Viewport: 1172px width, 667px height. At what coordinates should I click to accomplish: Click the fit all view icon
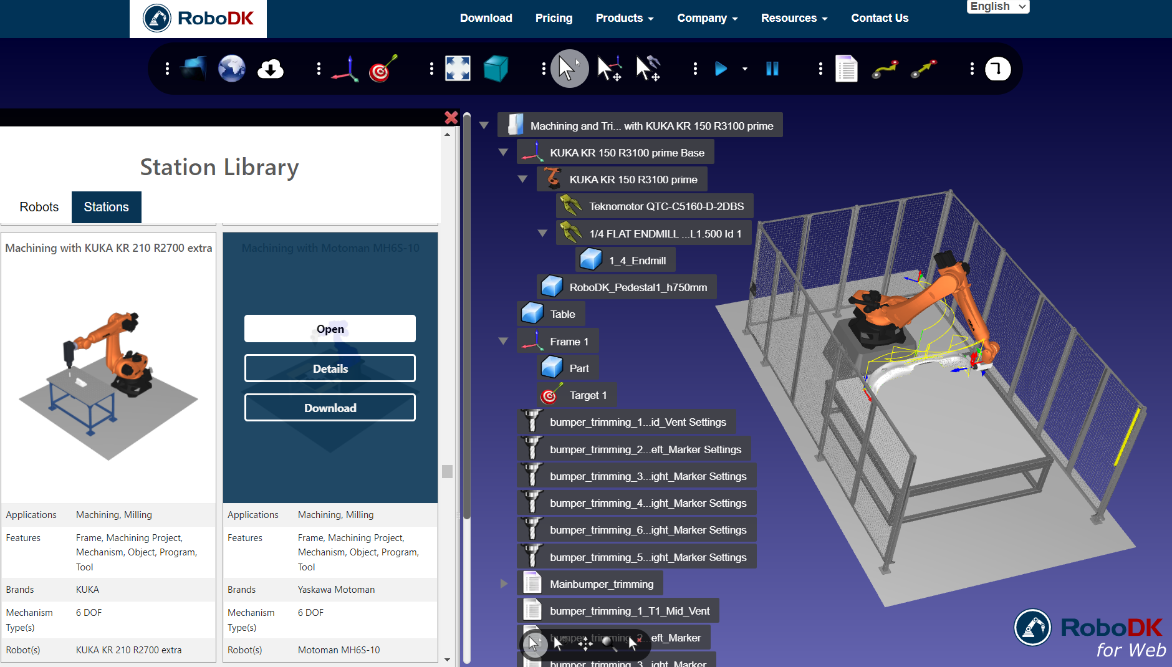coord(458,69)
